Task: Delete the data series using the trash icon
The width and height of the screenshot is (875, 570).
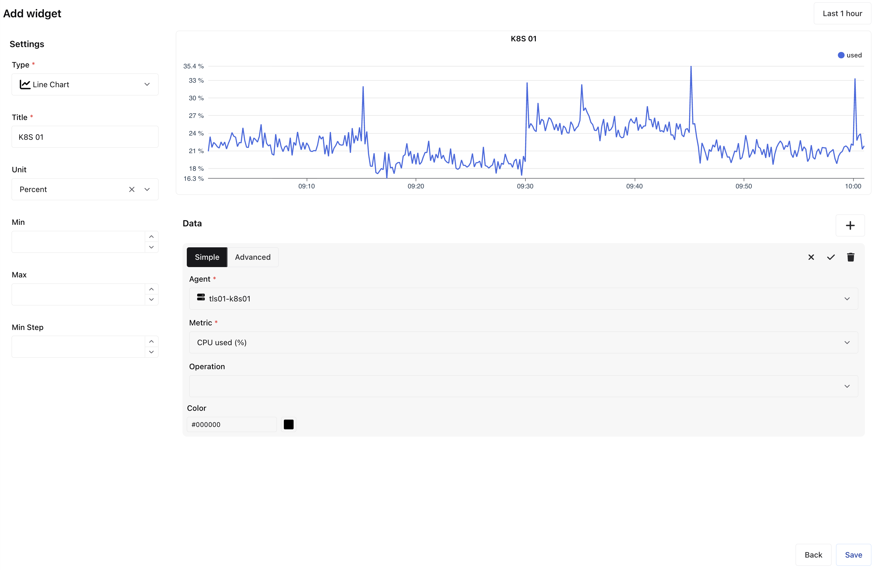Action: point(851,257)
